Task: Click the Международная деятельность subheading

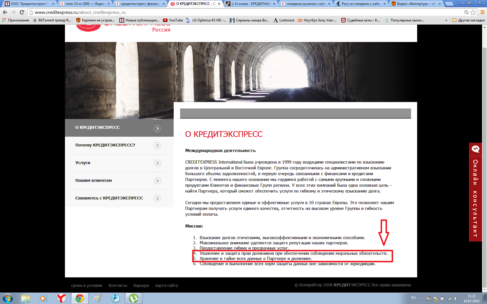Action: 220,151
